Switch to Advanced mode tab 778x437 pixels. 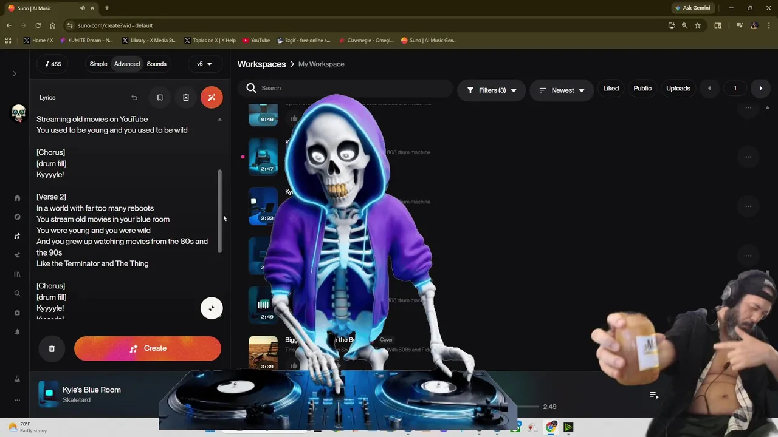coord(127,64)
